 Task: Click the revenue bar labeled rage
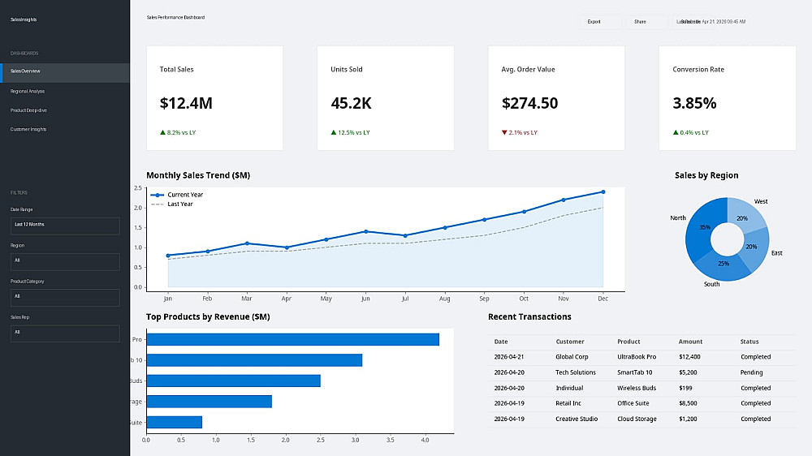tap(209, 402)
